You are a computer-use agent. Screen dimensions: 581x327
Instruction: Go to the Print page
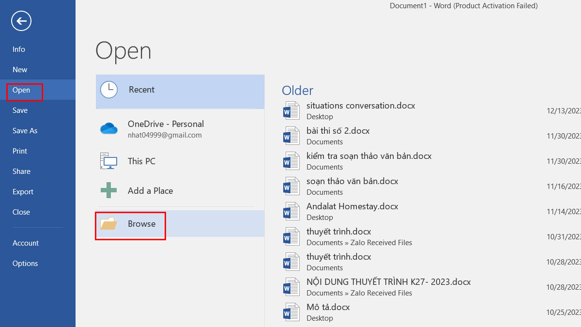click(20, 151)
